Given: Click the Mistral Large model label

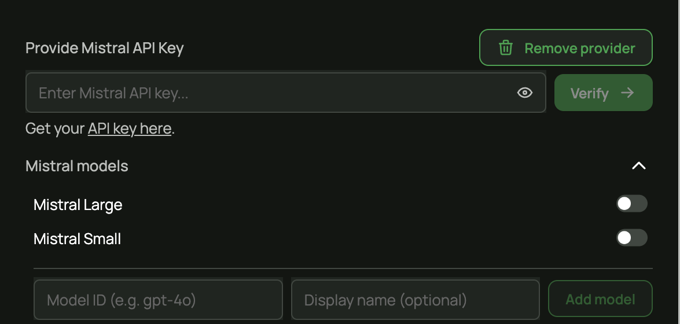Looking at the screenshot, I should 78,205.
